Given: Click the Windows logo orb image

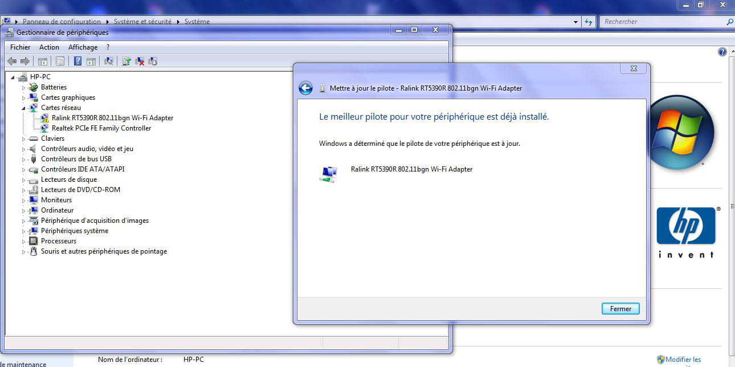Looking at the screenshot, I should [681, 132].
